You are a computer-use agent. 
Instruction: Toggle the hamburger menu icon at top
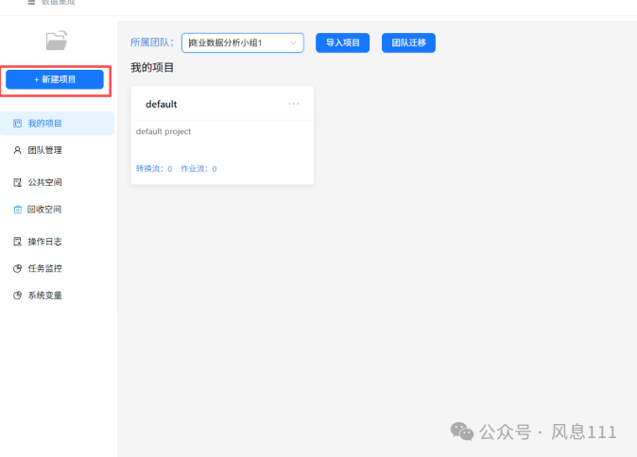(31, 2)
